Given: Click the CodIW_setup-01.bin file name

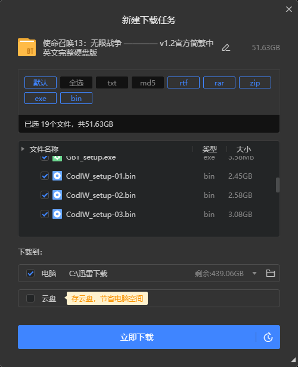Looking at the screenshot, I should tap(101, 176).
